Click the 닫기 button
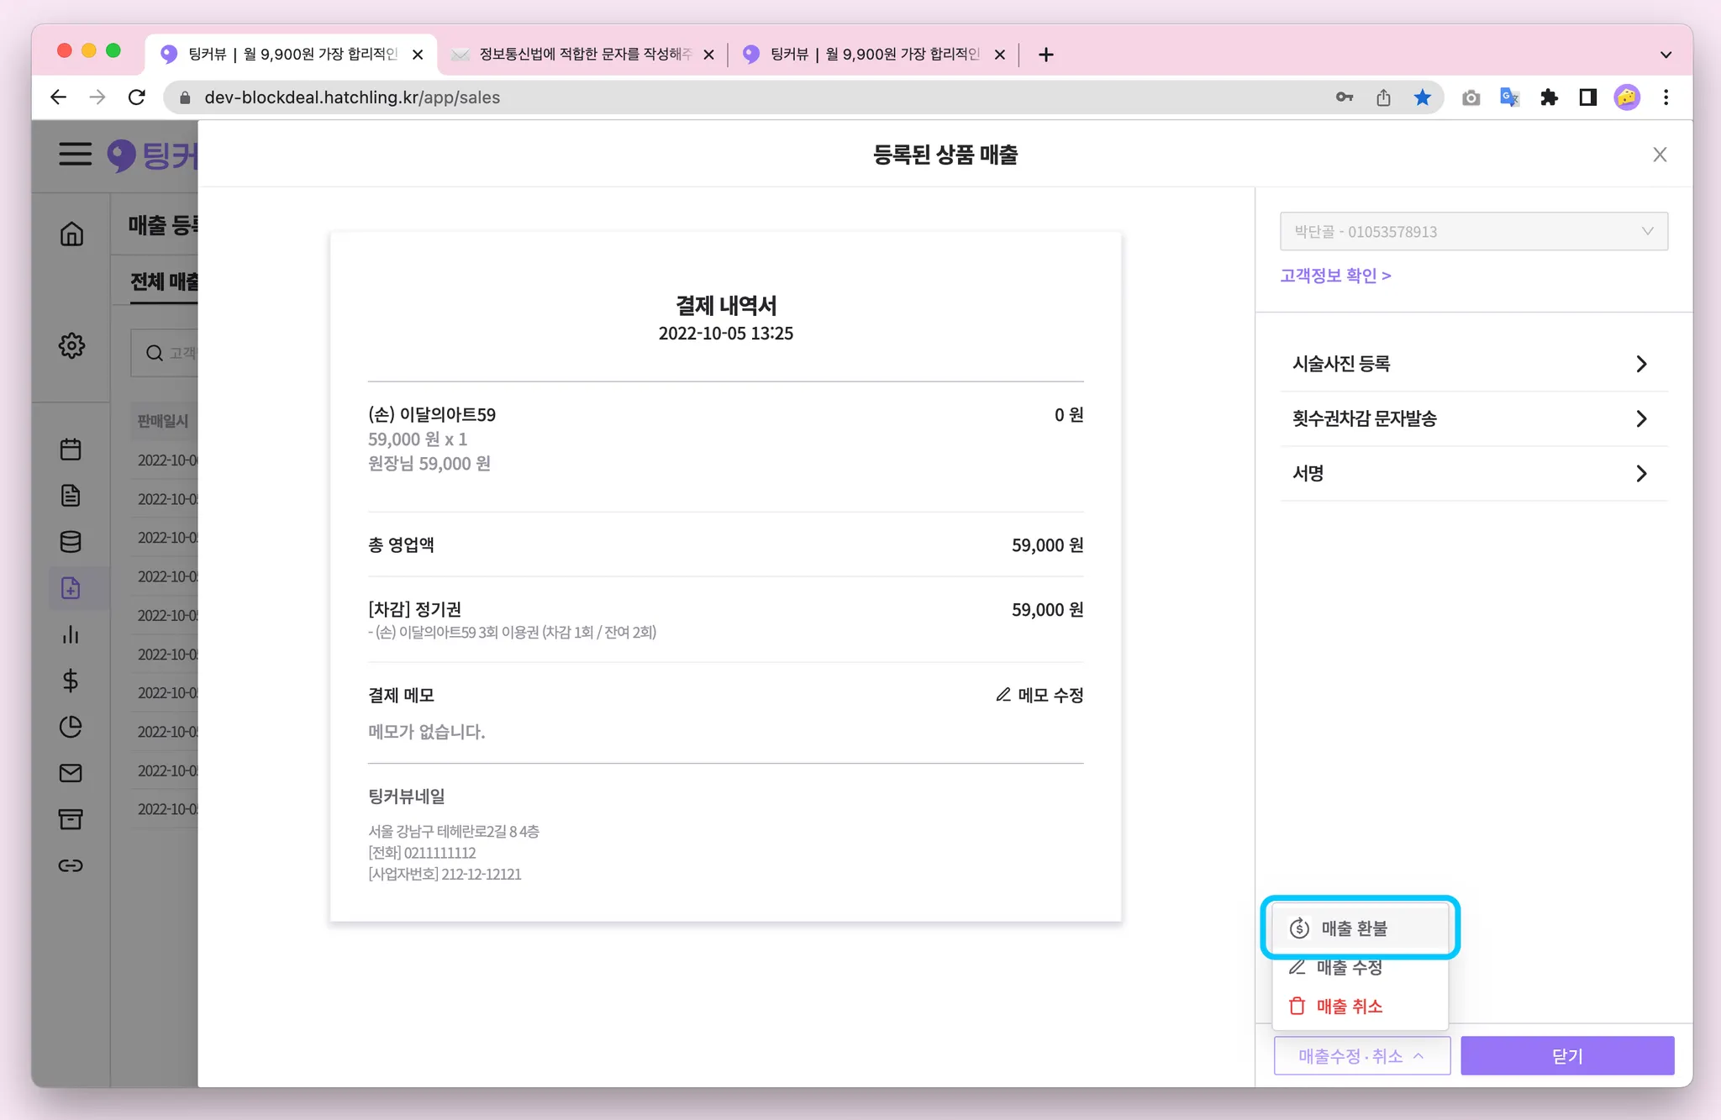The width and height of the screenshot is (1721, 1120). pyautogui.click(x=1566, y=1055)
